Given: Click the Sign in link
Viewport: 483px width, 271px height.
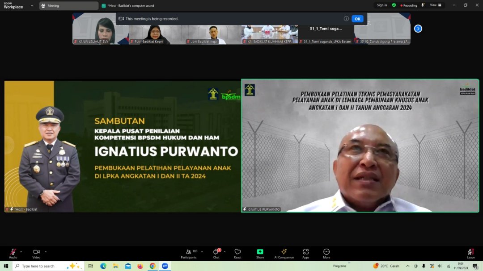Looking at the screenshot, I should click(x=381, y=5).
